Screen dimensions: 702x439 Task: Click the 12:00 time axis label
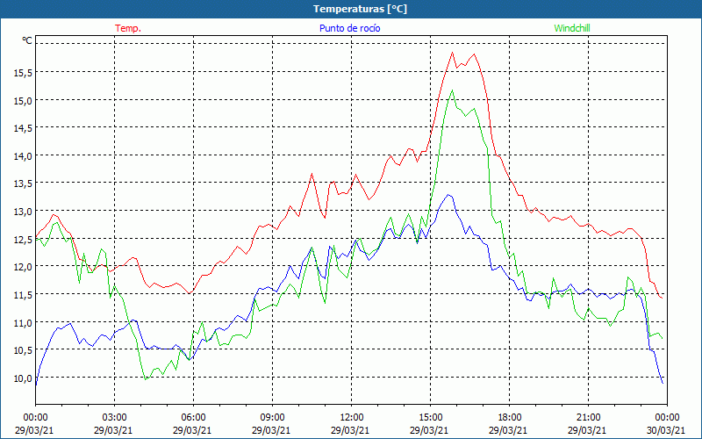tap(352, 418)
